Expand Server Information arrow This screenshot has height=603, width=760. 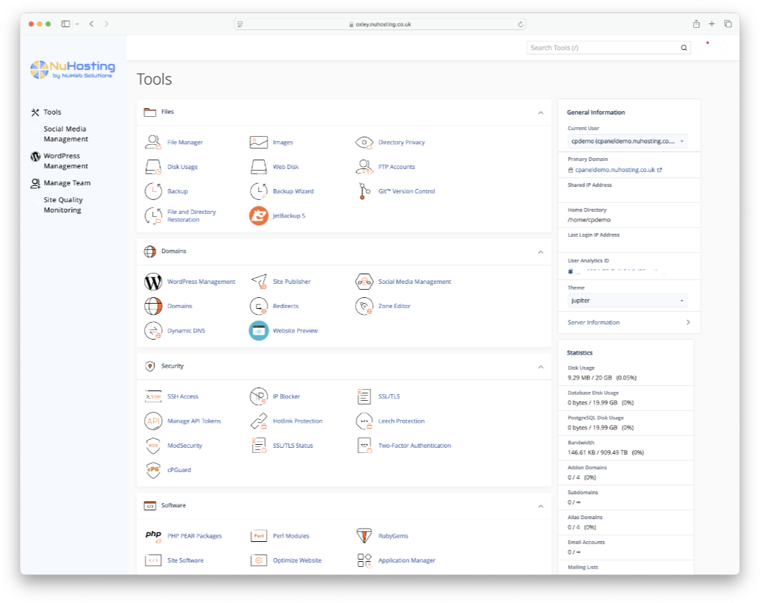pos(688,322)
